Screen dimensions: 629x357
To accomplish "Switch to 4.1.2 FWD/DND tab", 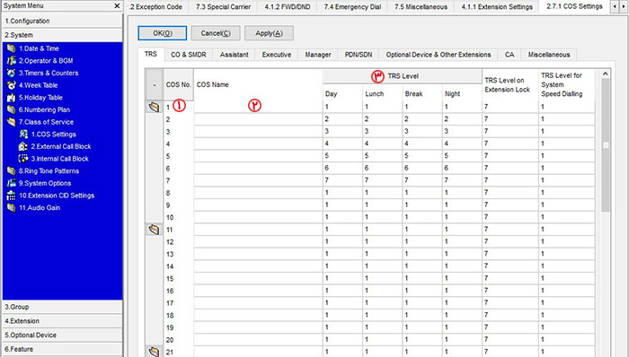I will (x=288, y=7).
